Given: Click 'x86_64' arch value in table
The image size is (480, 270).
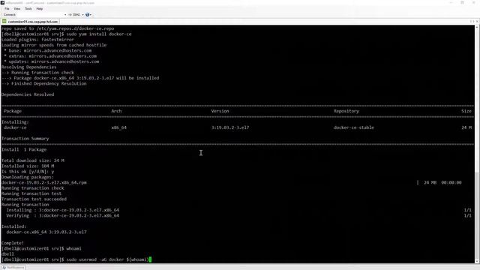Looking at the screenshot, I should [x=118, y=127].
